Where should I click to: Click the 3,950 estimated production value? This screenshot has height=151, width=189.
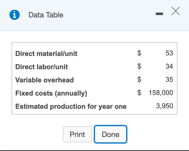pos(165,106)
